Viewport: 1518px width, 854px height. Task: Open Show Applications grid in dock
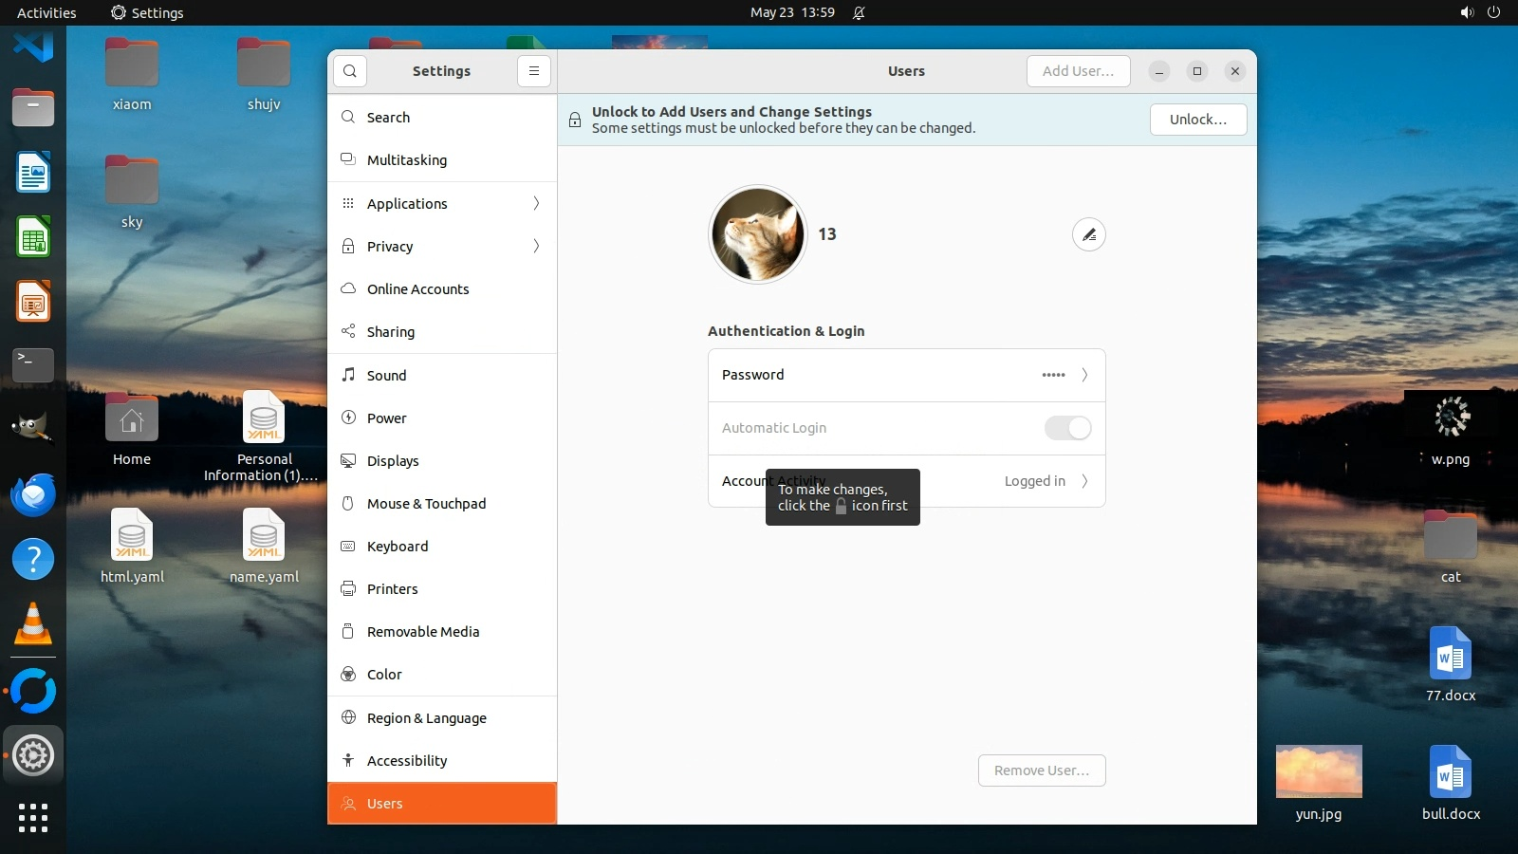tap(33, 818)
